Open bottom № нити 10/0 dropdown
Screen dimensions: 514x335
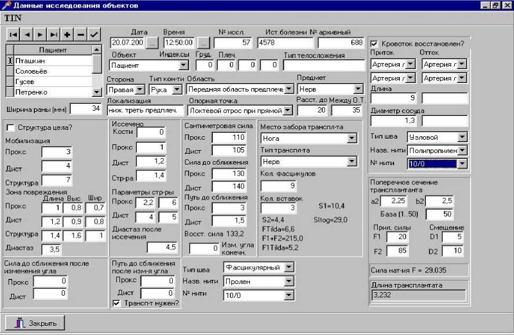coord(289,296)
